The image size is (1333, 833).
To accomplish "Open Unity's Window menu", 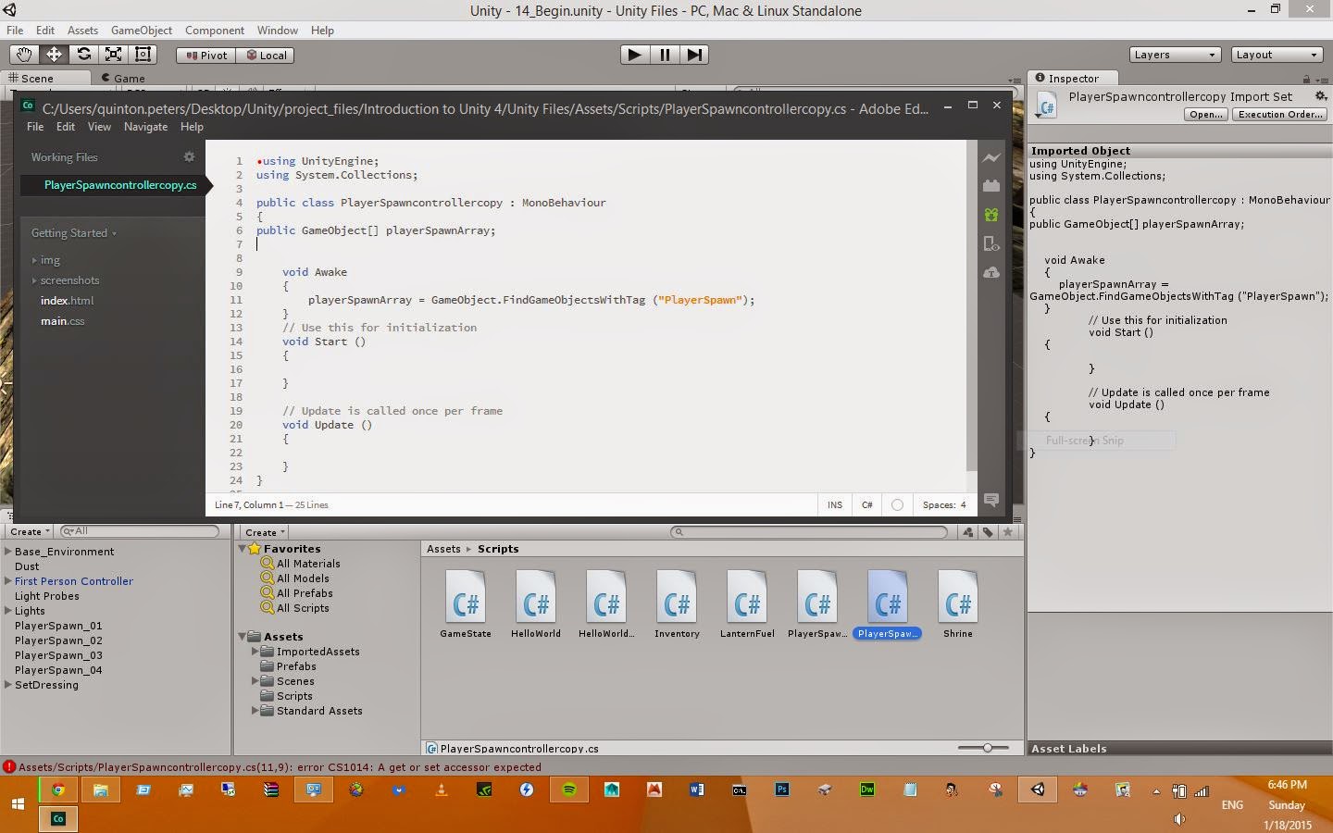I will (x=277, y=31).
